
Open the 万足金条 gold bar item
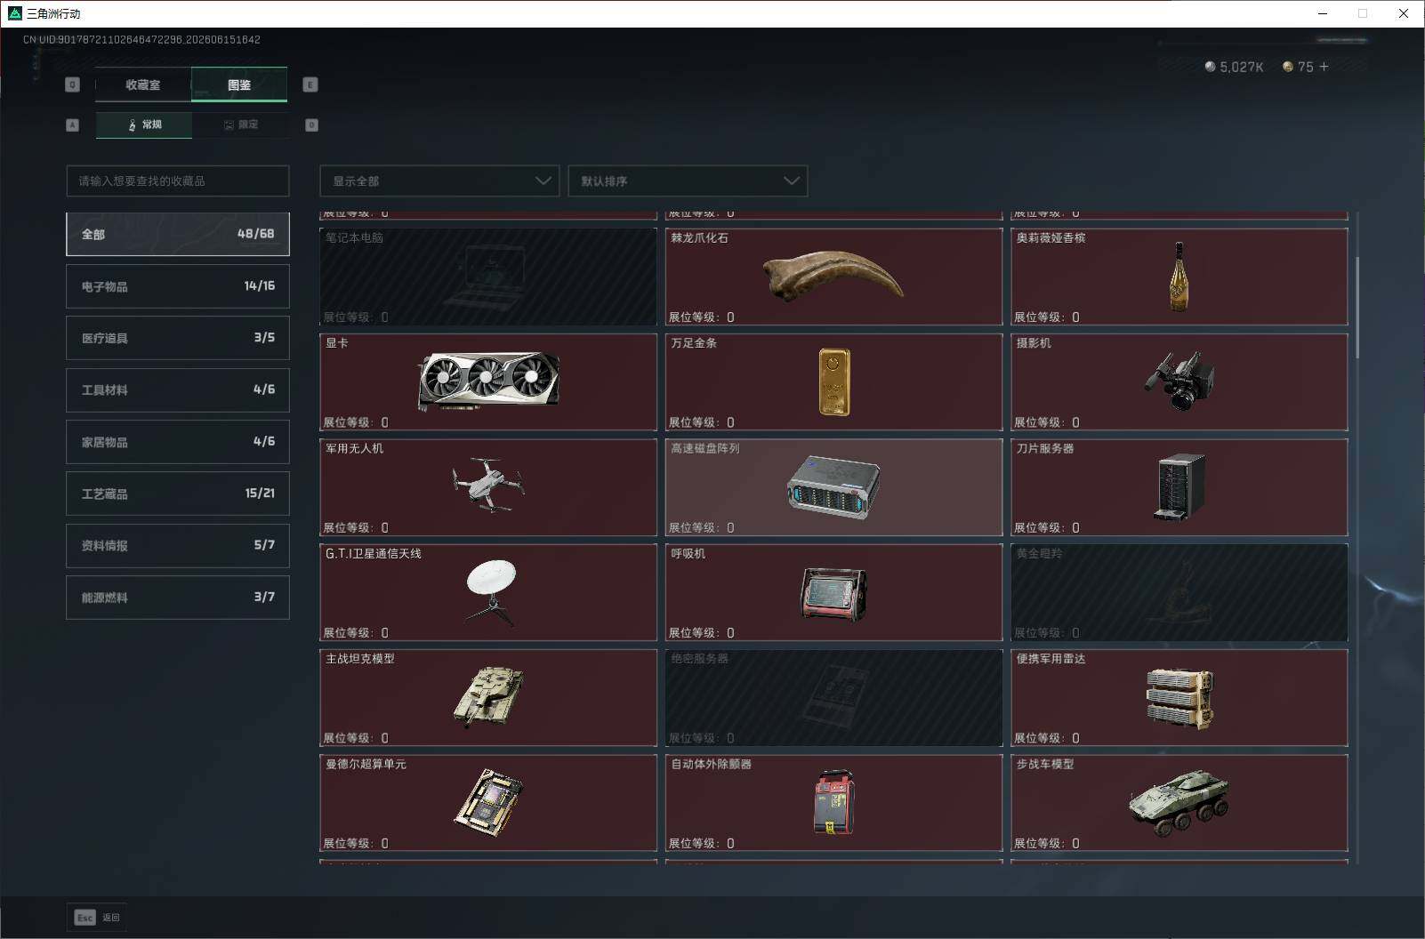click(x=833, y=381)
